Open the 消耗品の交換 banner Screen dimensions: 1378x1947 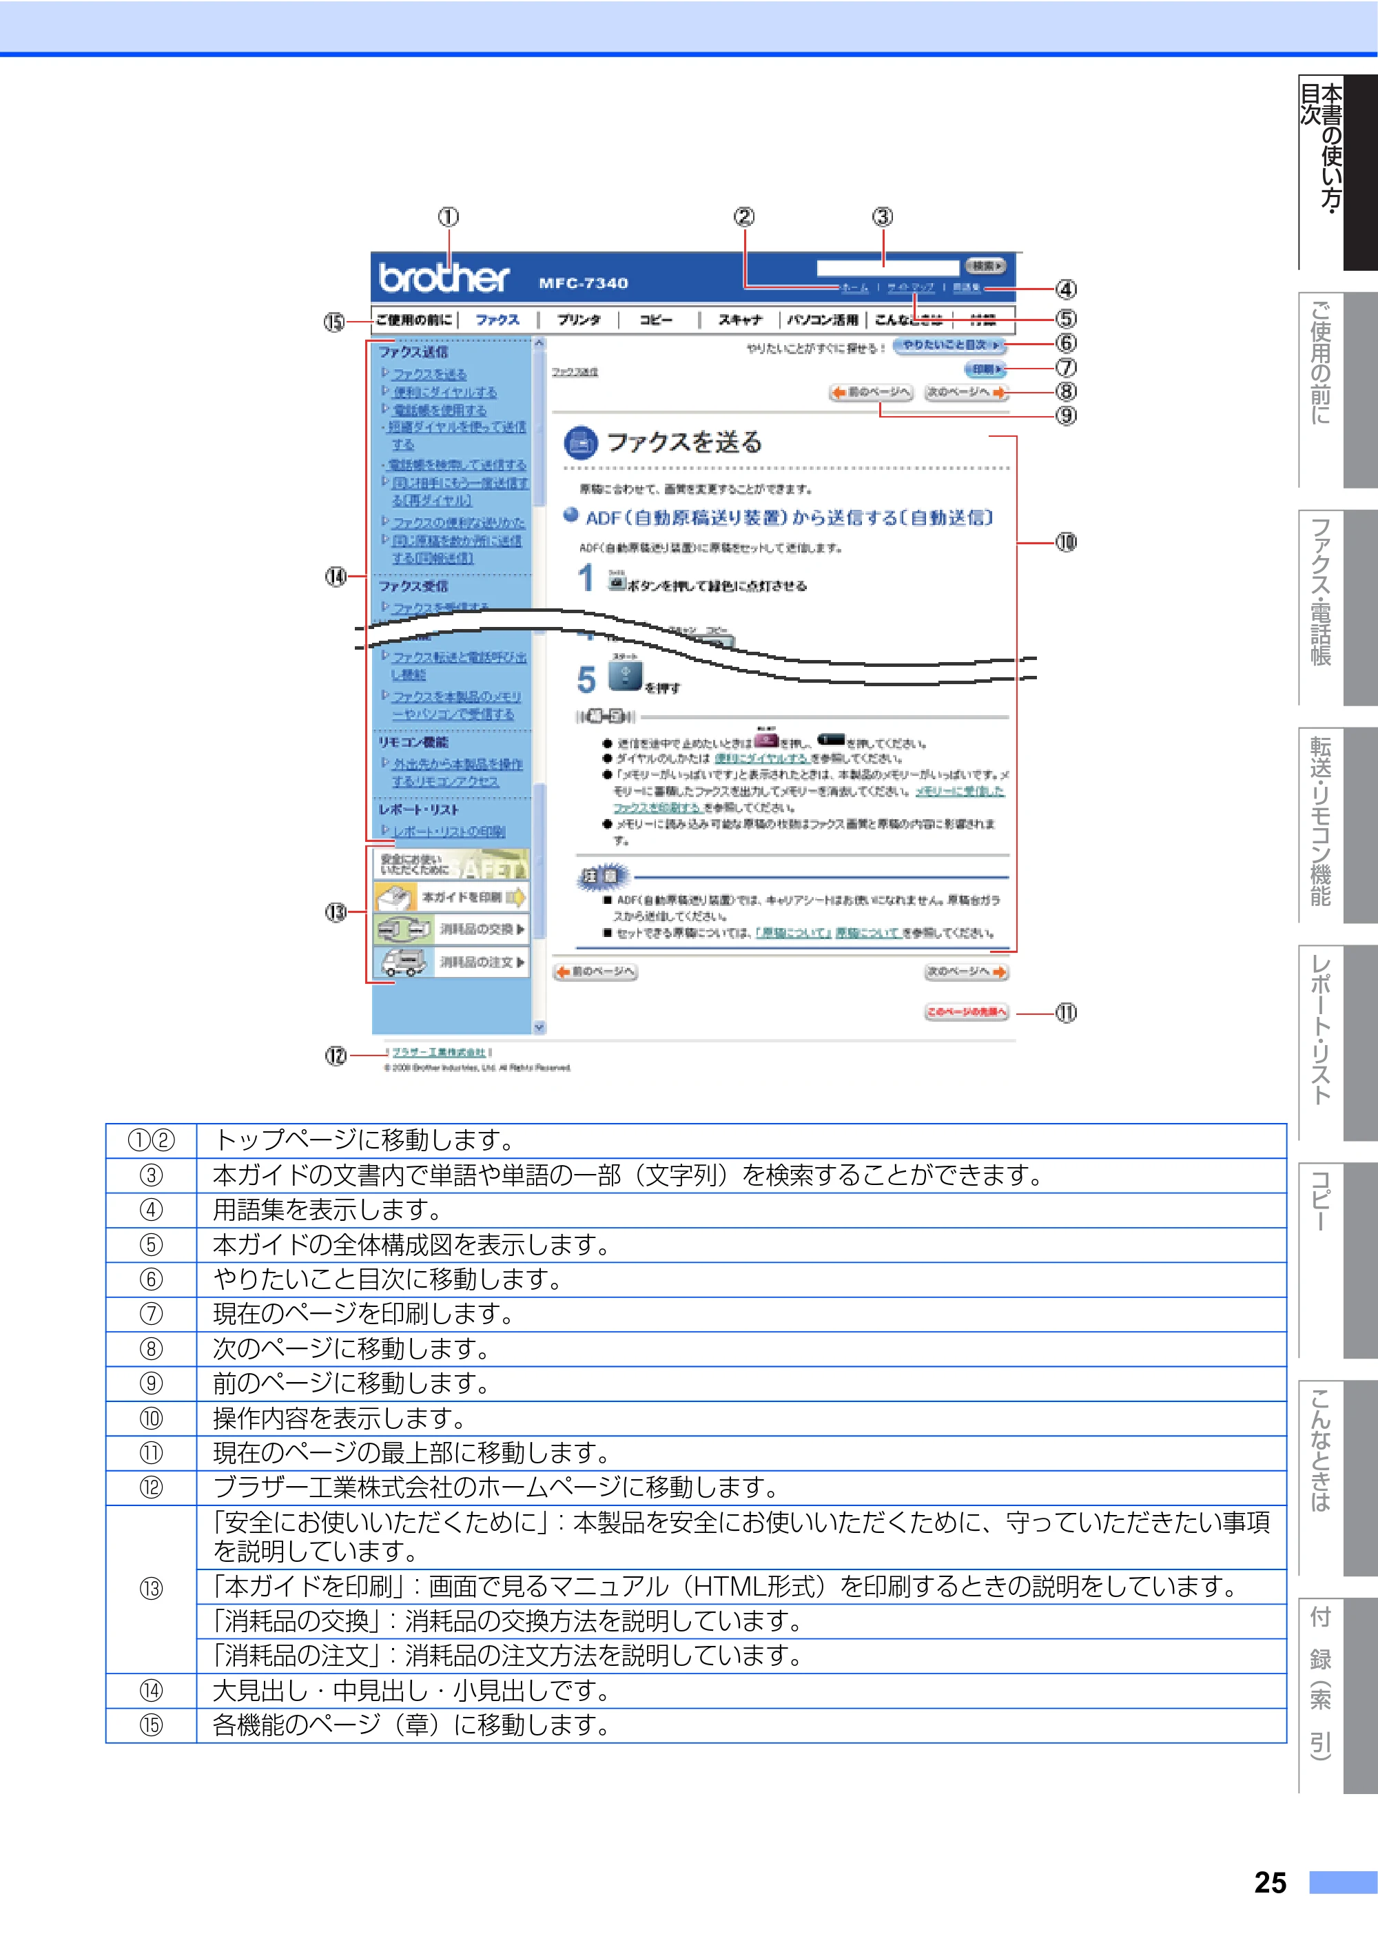[x=451, y=929]
